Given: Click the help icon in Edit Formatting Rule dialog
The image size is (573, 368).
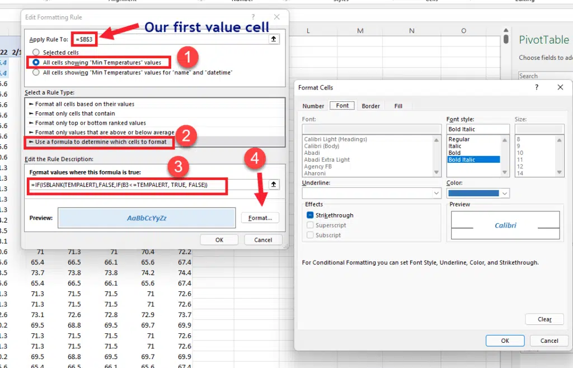Looking at the screenshot, I should 253,17.
